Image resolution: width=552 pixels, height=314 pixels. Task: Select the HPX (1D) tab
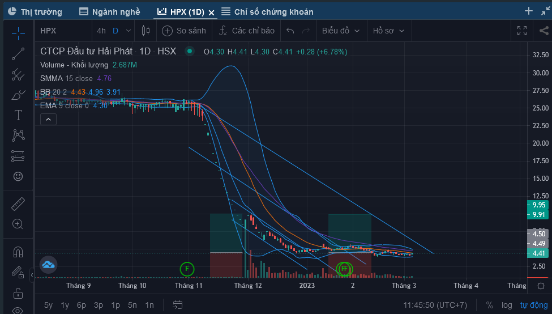pos(181,12)
